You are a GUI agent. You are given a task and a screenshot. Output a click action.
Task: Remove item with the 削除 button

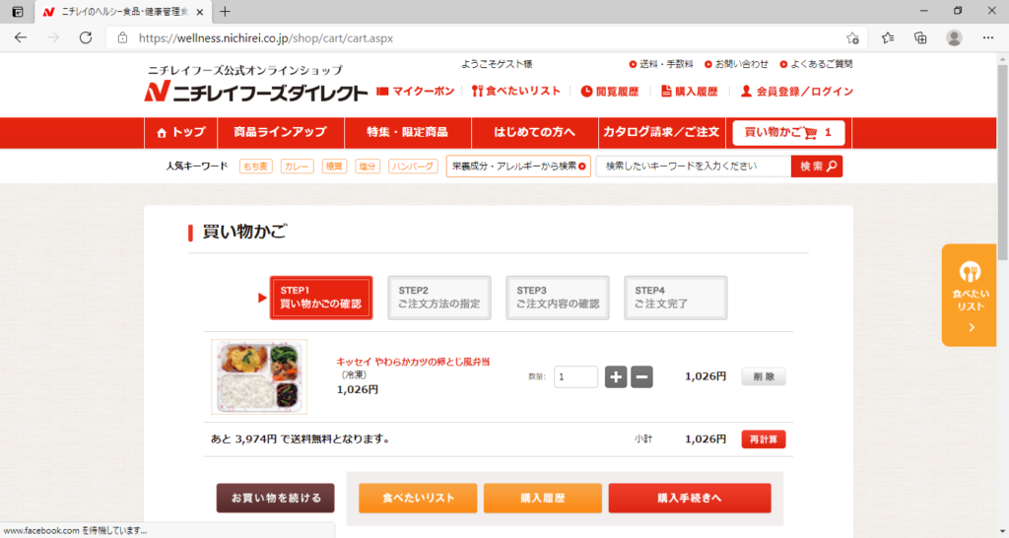tap(764, 376)
